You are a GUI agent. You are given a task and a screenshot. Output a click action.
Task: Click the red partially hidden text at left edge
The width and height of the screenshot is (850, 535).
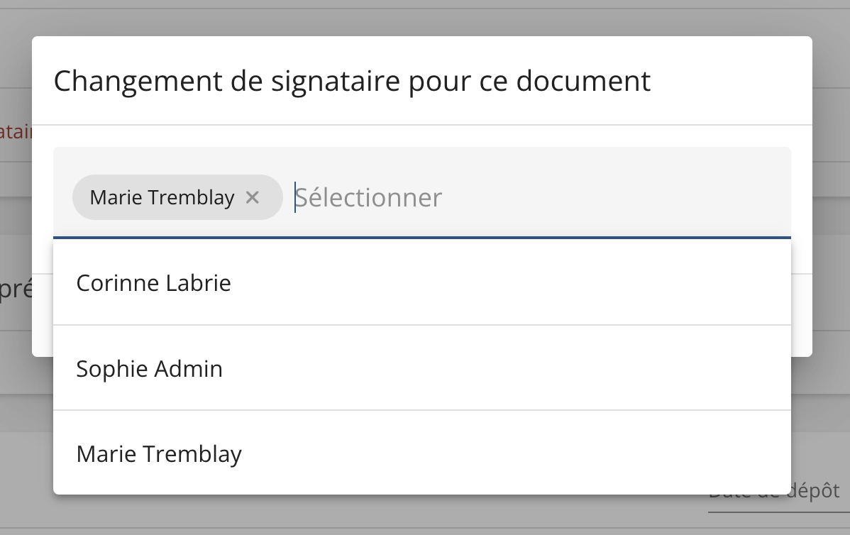[16, 132]
